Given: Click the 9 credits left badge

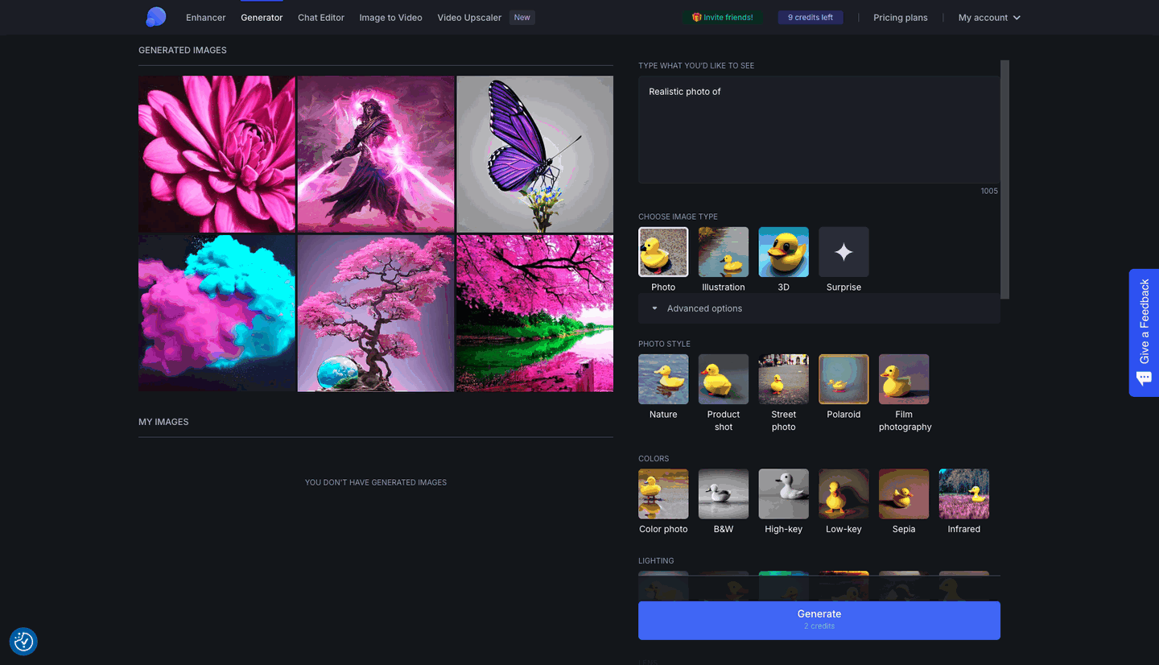Looking at the screenshot, I should [x=810, y=18].
